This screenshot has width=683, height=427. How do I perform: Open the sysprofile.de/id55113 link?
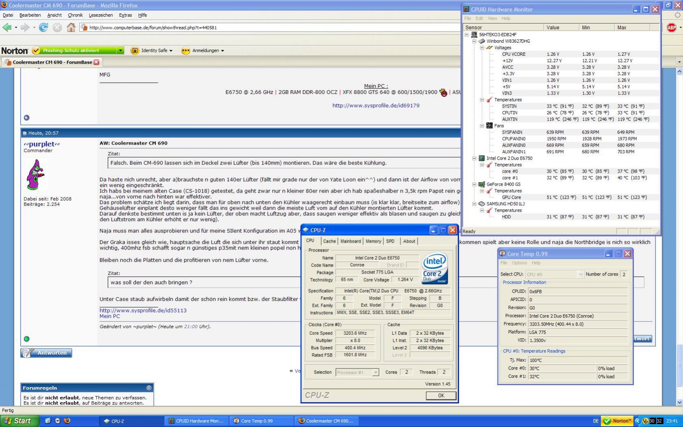(x=143, y=310)
